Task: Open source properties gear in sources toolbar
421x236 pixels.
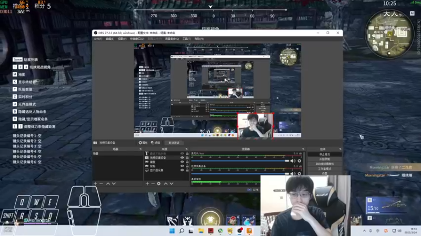Action: coord(159,184)
